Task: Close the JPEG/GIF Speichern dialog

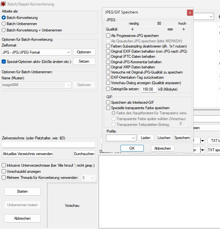Action: (x=190, y=13)
